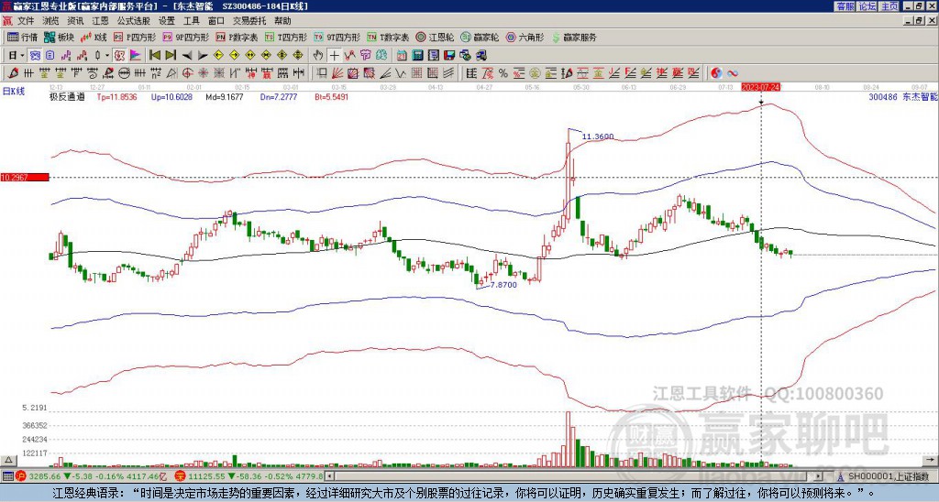The image size is (939, 502).
Task: Select the Gann fan lines tool
Action: (337, 73)
